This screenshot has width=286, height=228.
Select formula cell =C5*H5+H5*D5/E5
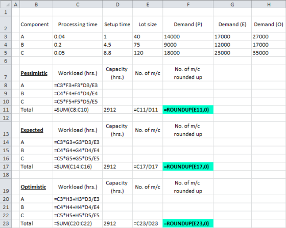tap(78, 215)
